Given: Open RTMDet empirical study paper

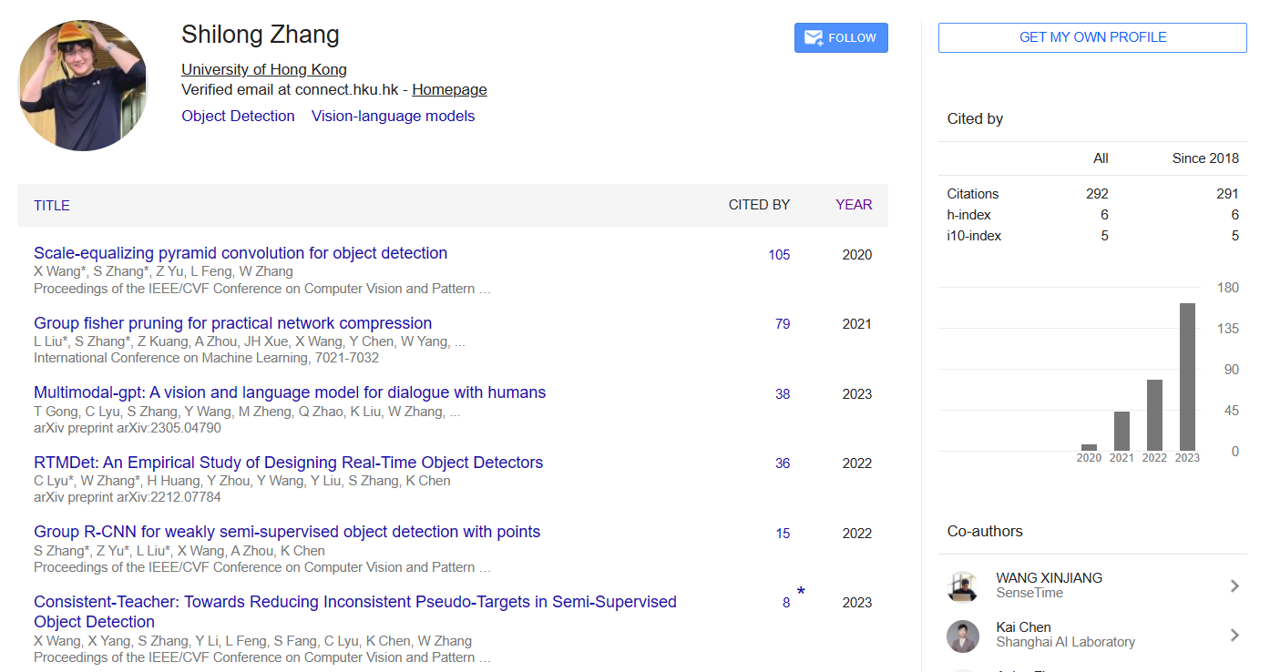Looking at the screenshot, I should [288, 463].
